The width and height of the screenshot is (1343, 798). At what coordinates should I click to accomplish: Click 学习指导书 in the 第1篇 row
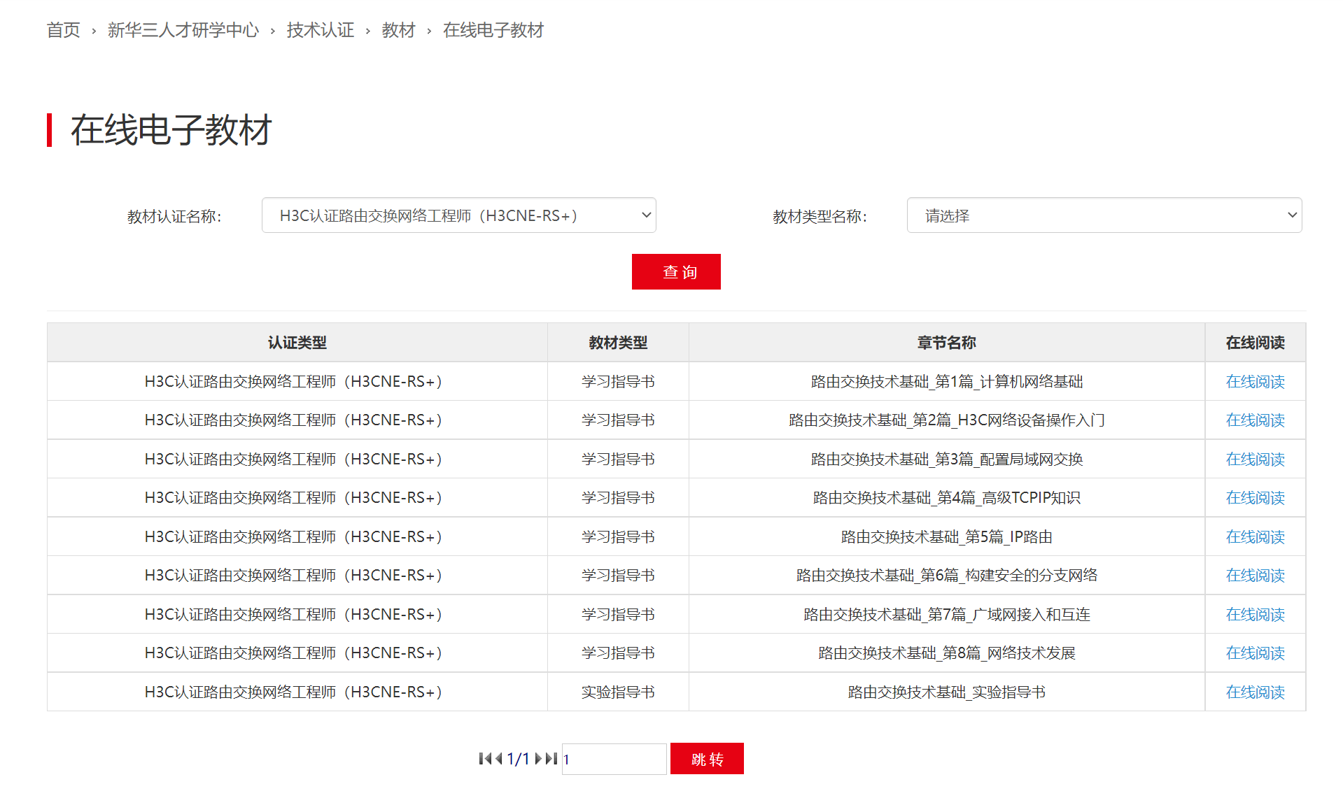[x=618, y=382]
